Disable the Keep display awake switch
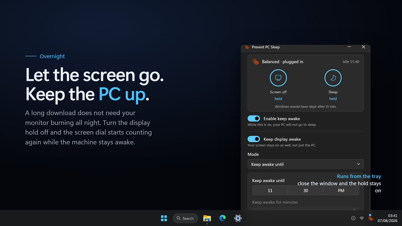 (x=254, y=139)
